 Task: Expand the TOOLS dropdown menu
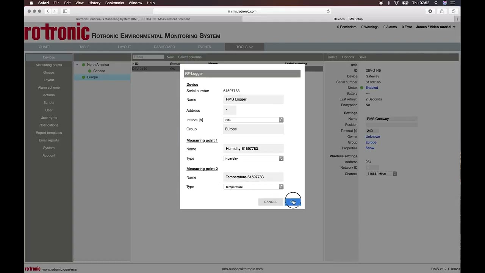pos(244,47)
